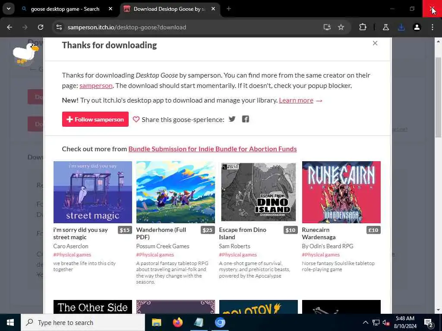Open Sam Roberts author link
The width and height of the screenshot is (442, 331).
coord(234,246)
